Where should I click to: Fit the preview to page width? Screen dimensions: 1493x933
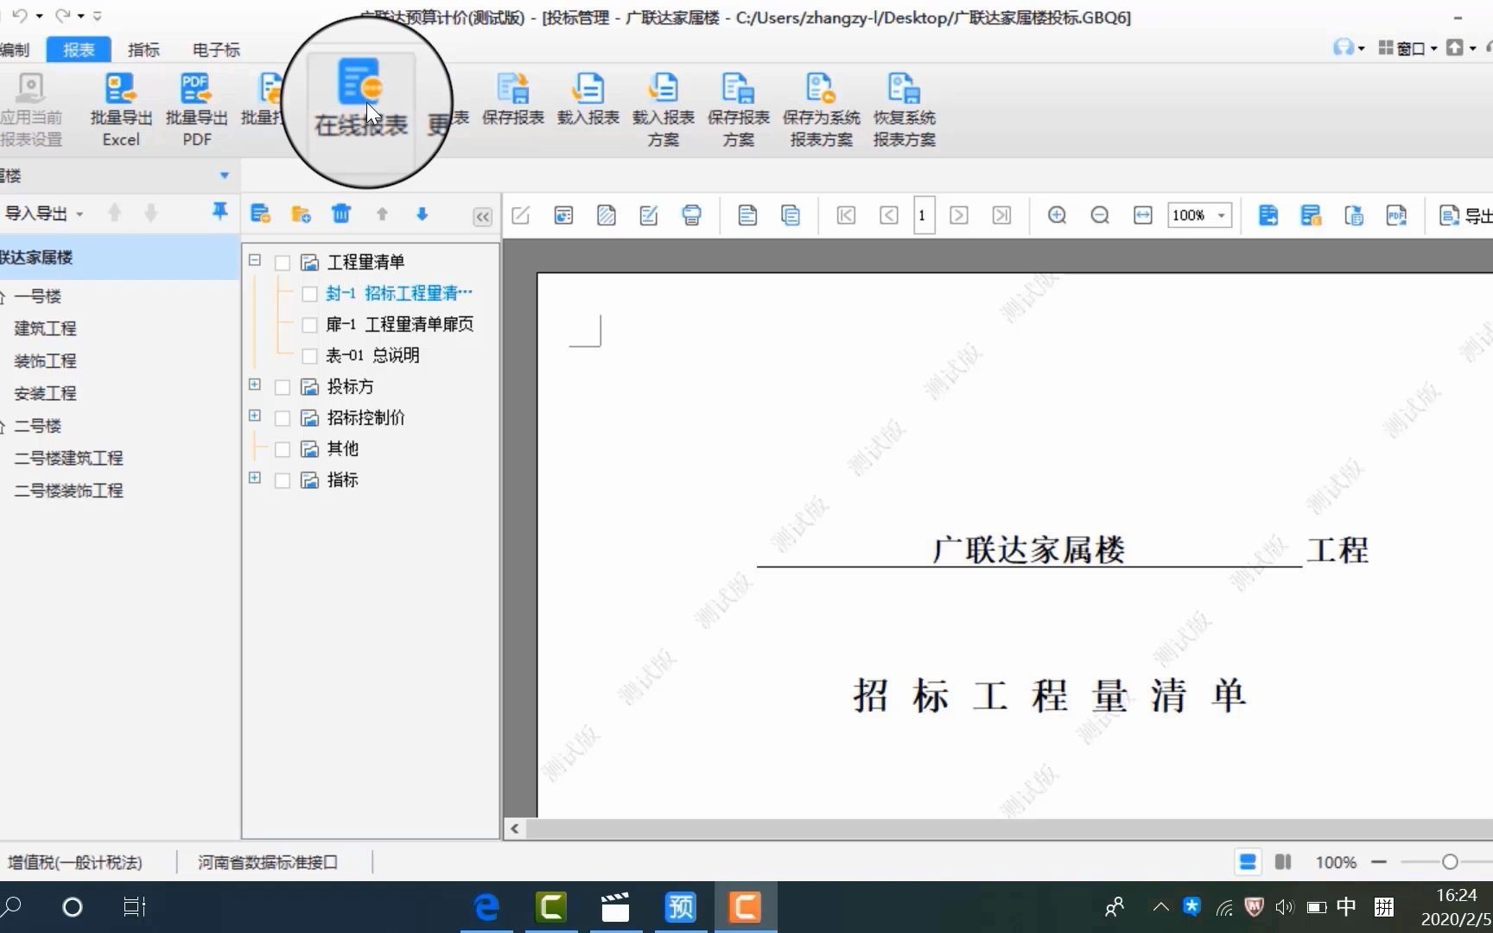click(x=1142, y=215)
